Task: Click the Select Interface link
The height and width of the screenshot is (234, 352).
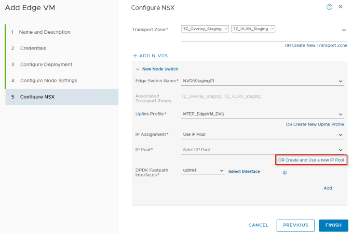Action: [244, 171]
